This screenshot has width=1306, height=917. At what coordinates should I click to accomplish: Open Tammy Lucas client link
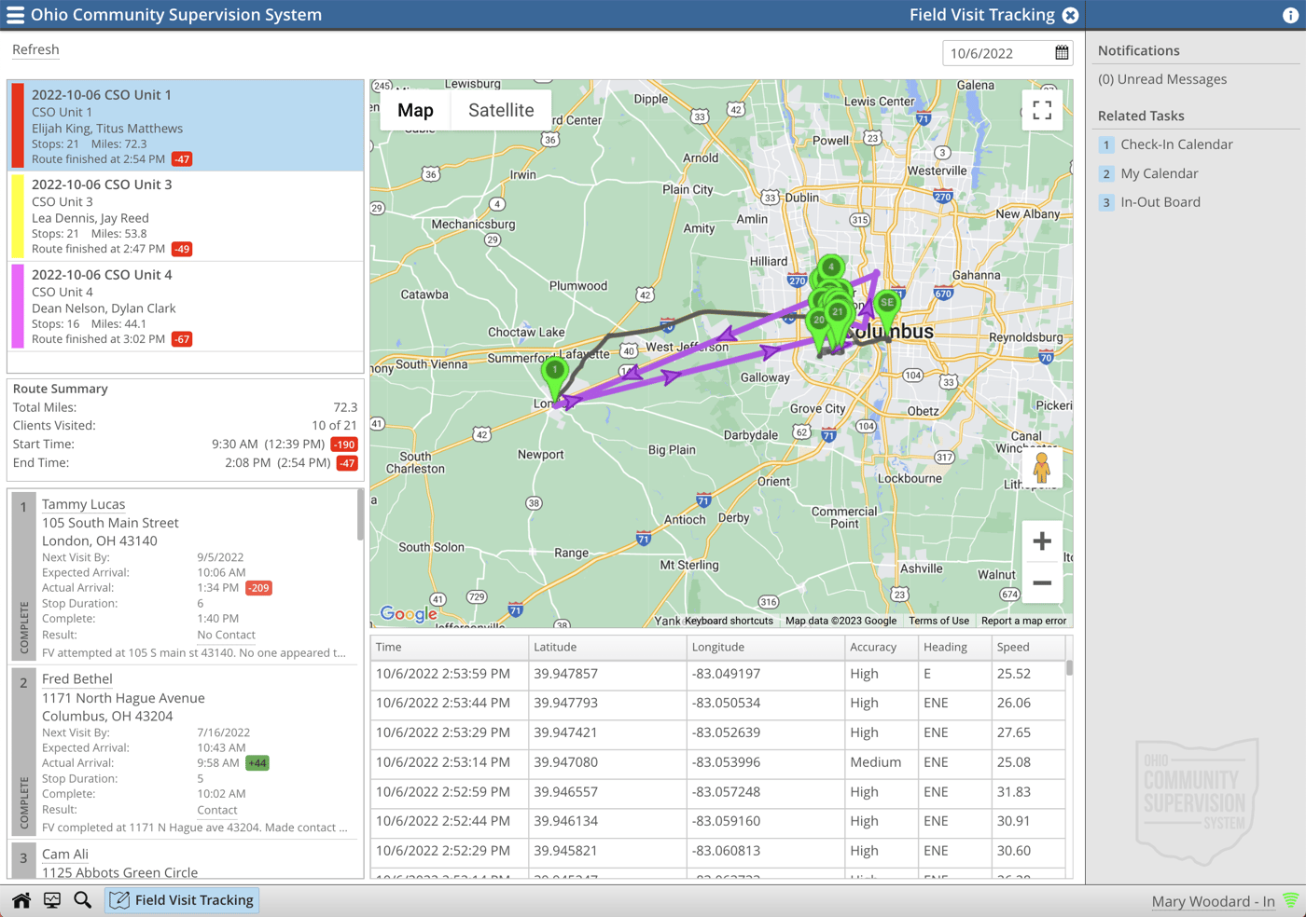(83, 504)
